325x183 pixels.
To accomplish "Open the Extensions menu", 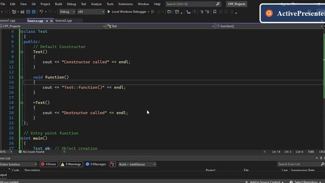I will pyautogui.click(x=125, y=4).
